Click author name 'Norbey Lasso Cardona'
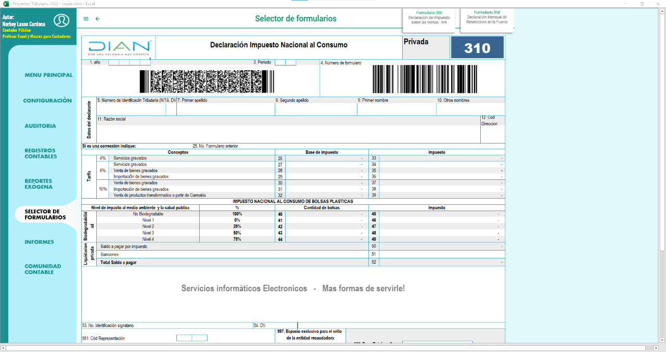The width and height of the screenshot is (666, 352). coord(24,24)
